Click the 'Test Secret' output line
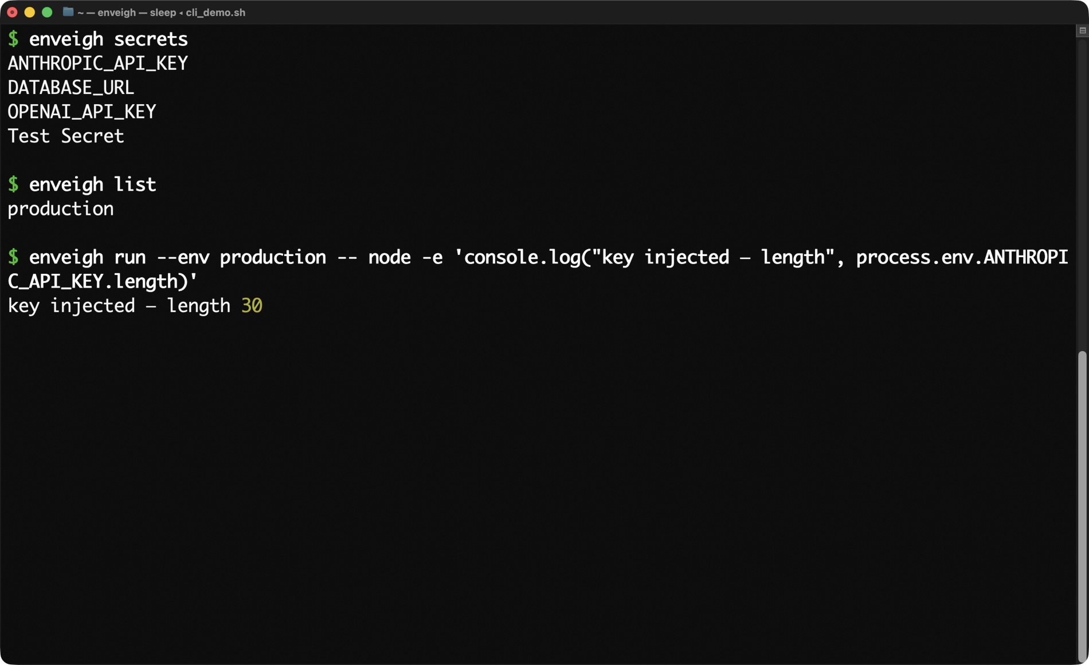 66,136
